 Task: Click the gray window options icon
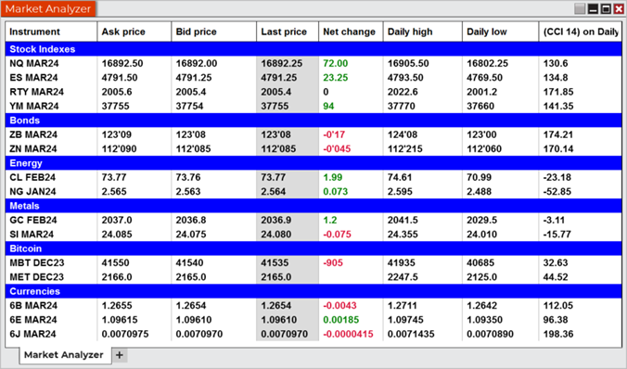pyautogui.click(x=580, y=8)
